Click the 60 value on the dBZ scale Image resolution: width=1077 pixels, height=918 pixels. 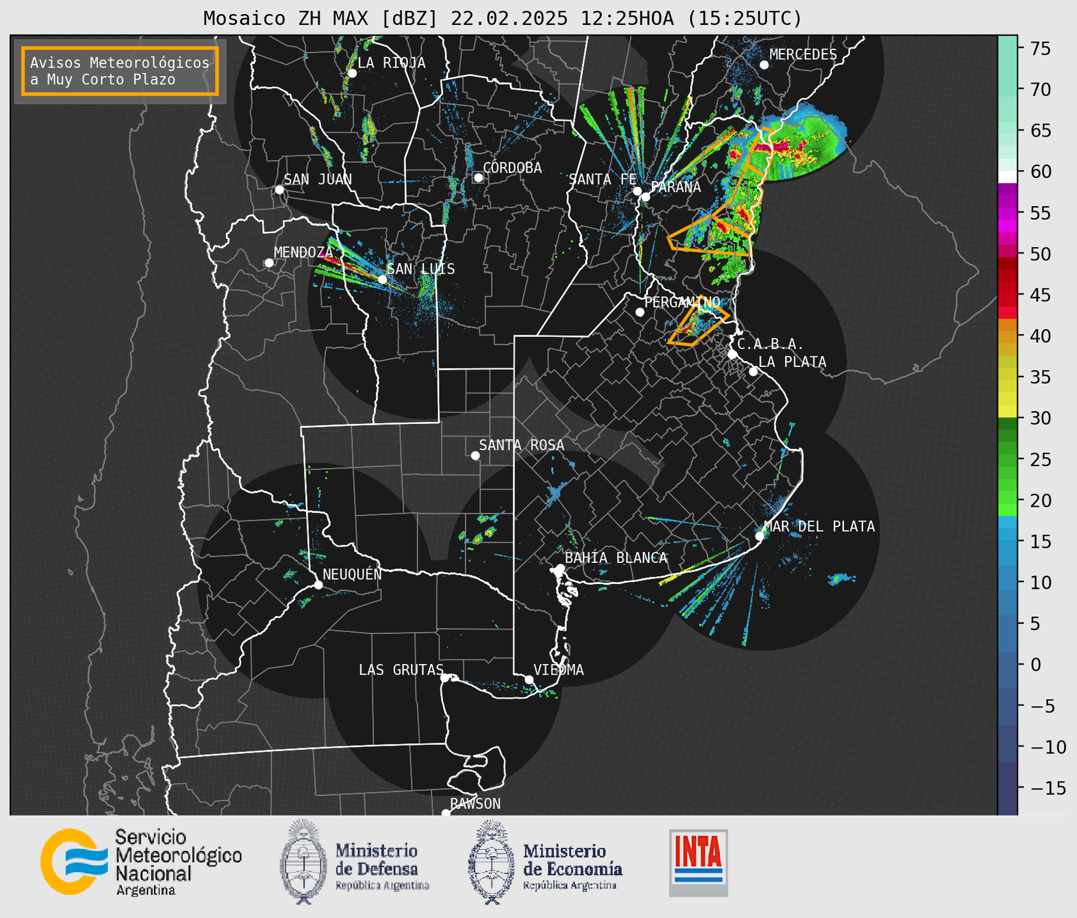click(1040, 172)
